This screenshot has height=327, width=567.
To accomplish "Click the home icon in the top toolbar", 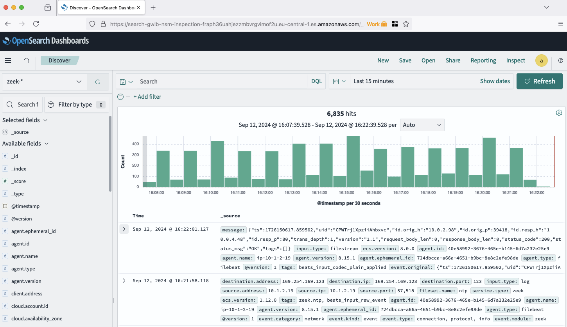I will 26,60.
